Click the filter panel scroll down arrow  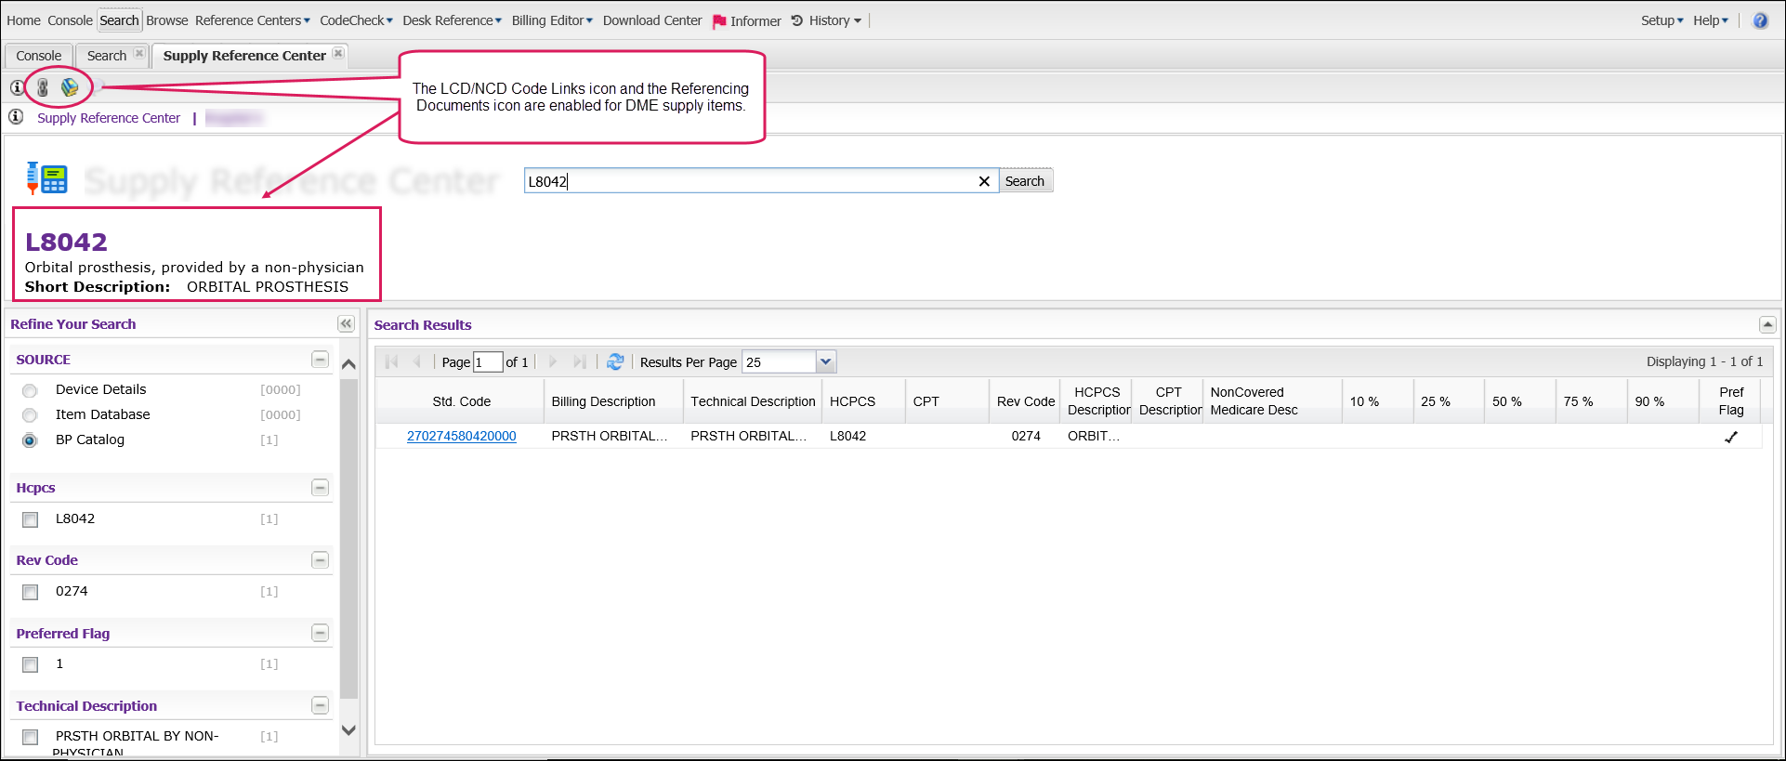348,730
